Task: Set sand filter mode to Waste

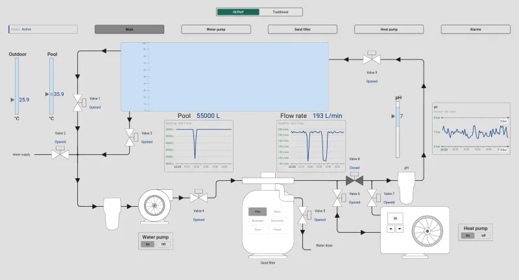Action: pos(277,211)
